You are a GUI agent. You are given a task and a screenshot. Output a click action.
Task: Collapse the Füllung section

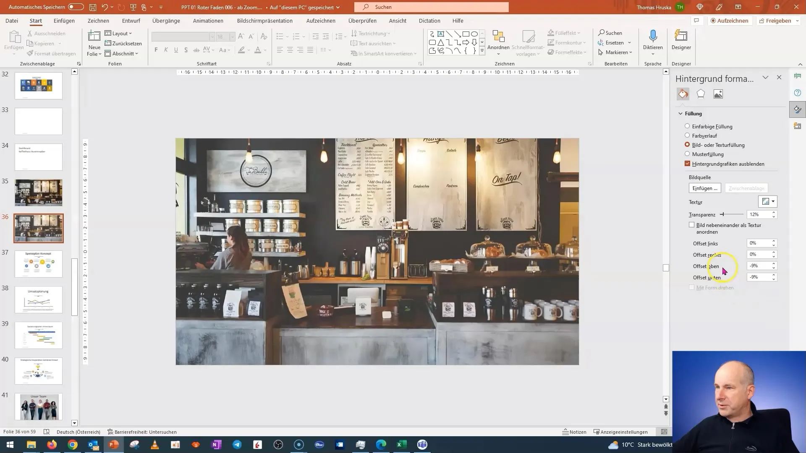point(680,114)
